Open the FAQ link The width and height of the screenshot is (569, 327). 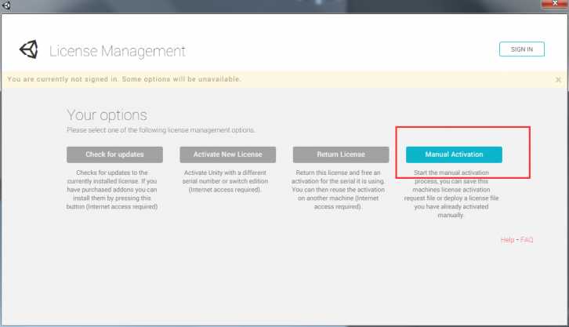coord(527,240)
